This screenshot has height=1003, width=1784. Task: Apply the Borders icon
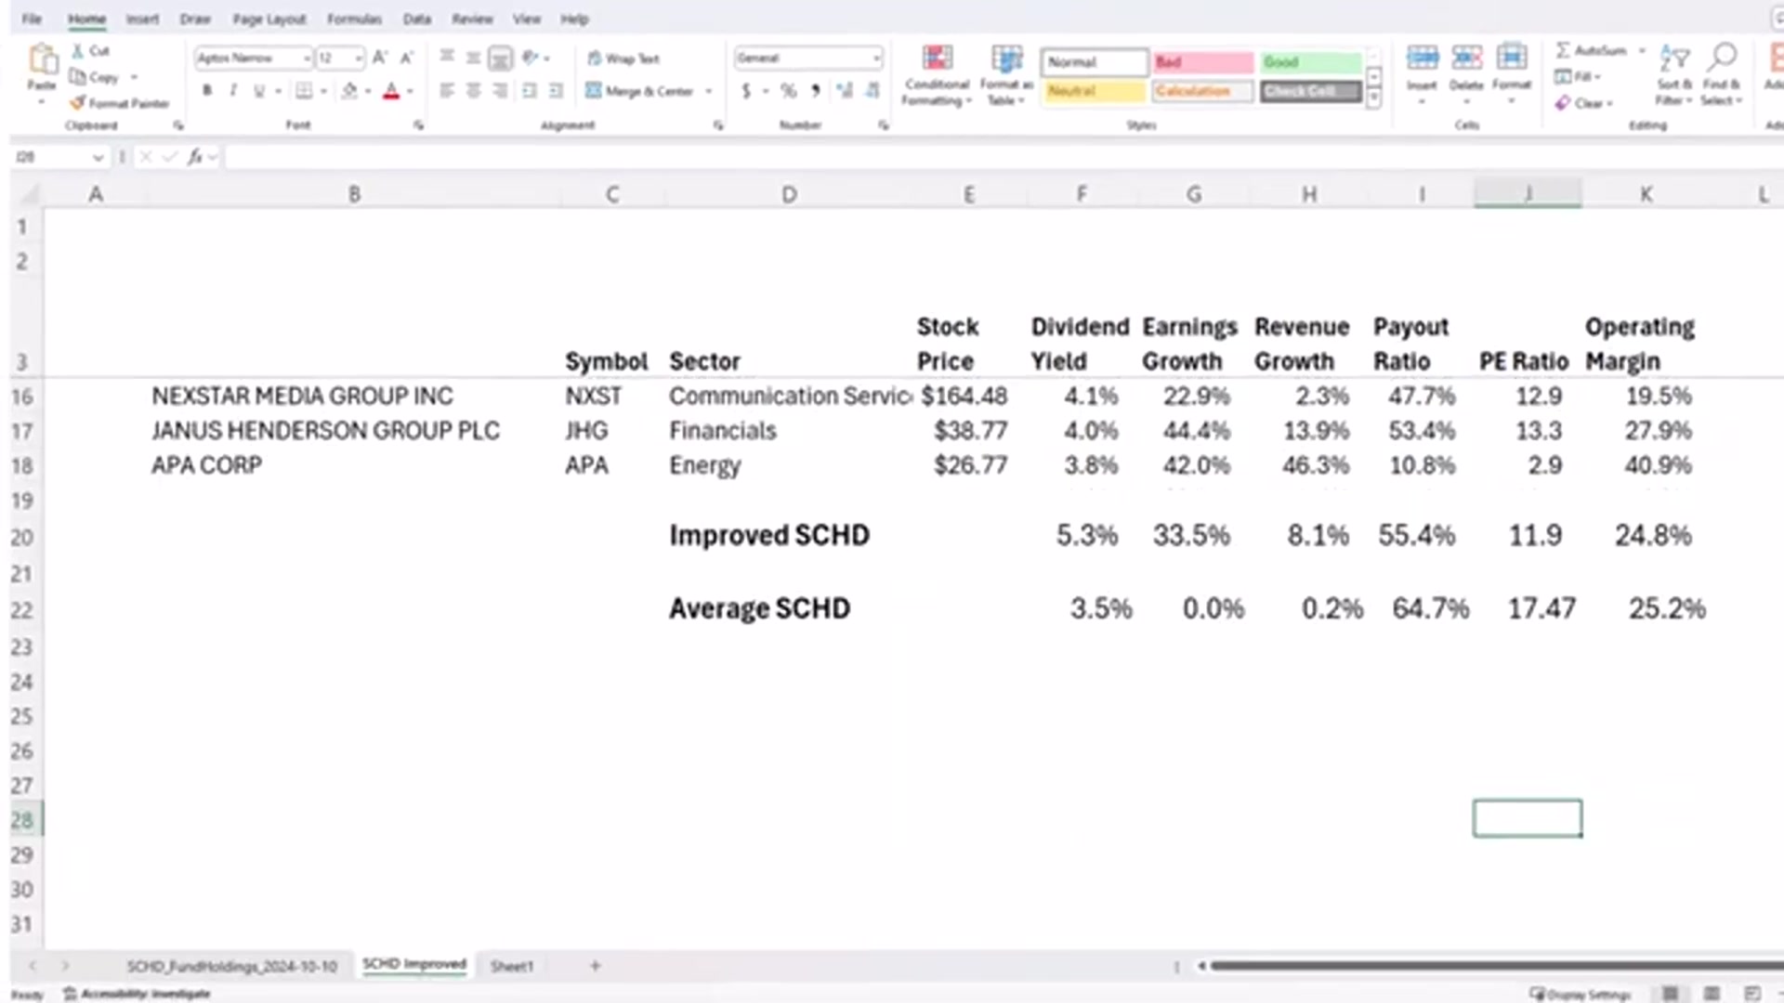click(304, 90)
